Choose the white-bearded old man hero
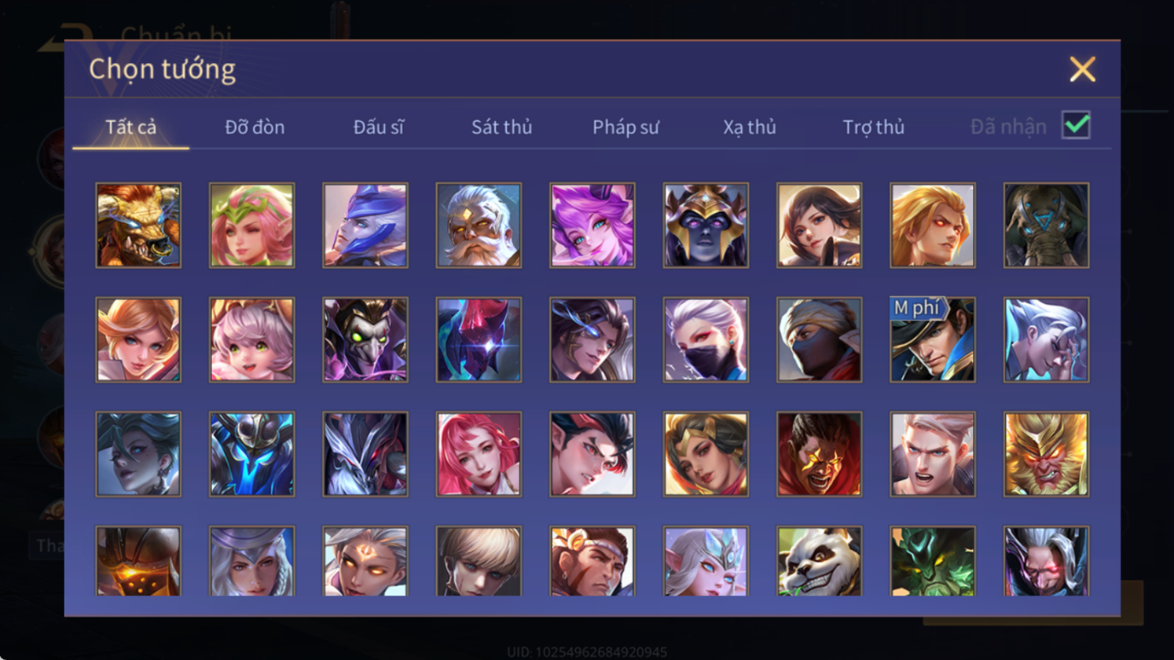The image size is (1174, 660). point(479,225)
